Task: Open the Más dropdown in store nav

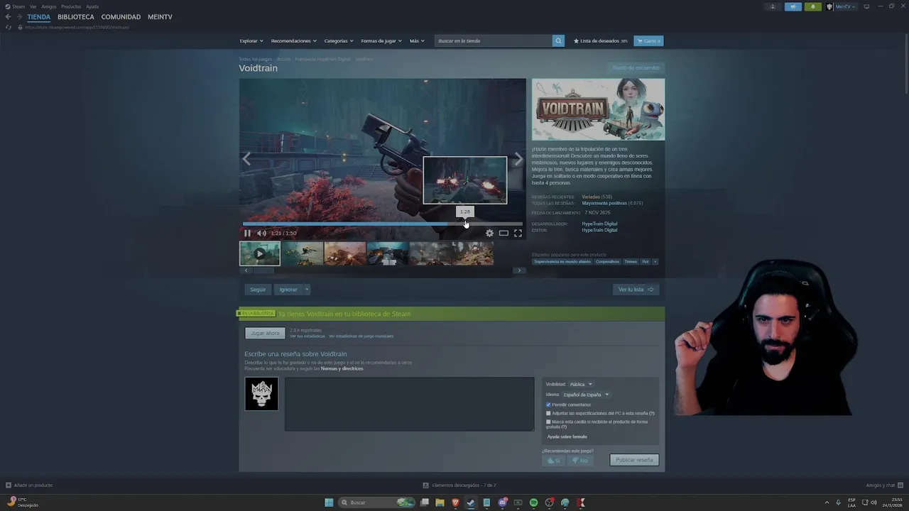Action: pos(417,40)
